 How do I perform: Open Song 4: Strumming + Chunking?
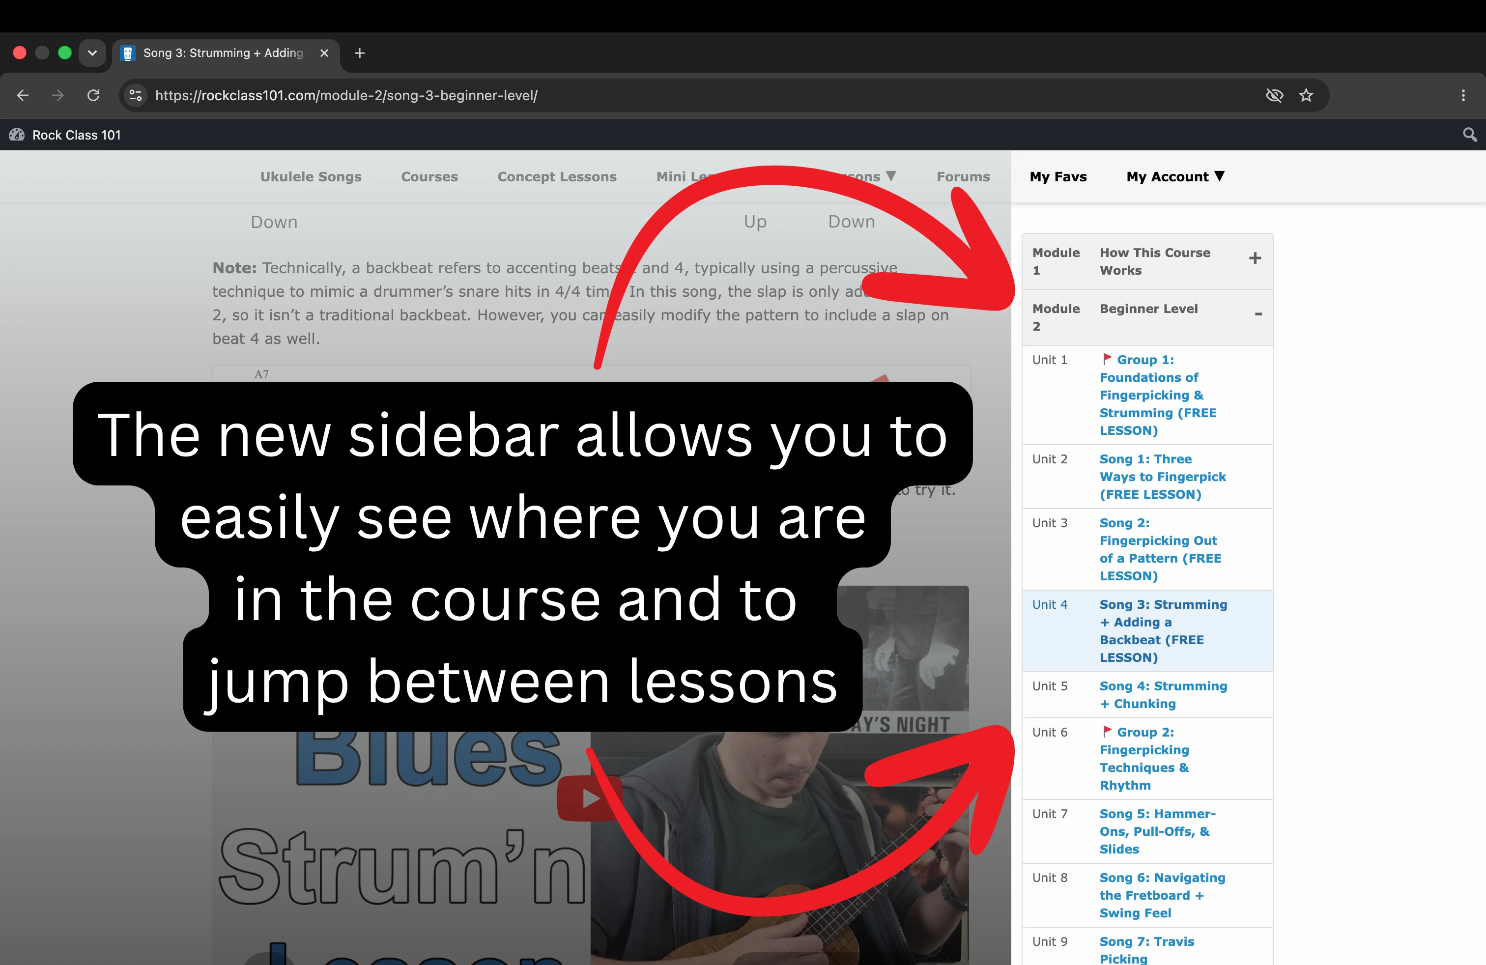[x=1163, y=695]
